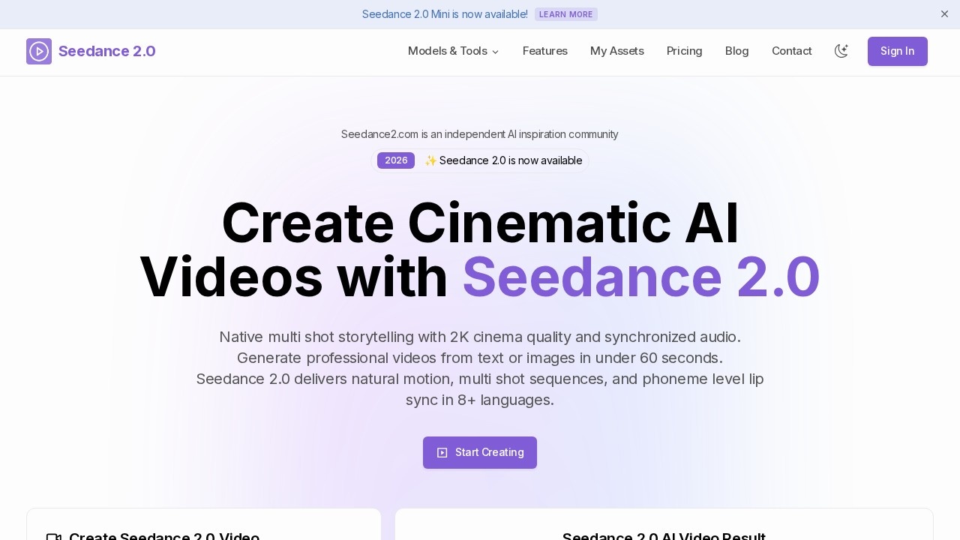Click the Sign In button

point(898,51)
